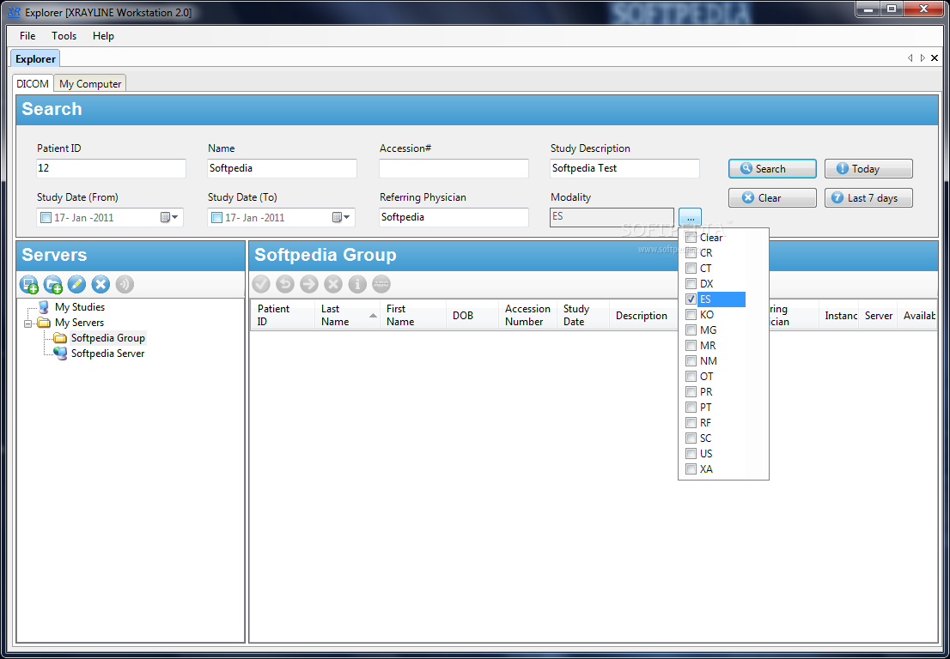Click the right tab scroll arrow
950x659 pixels.
tap(923, 58)
